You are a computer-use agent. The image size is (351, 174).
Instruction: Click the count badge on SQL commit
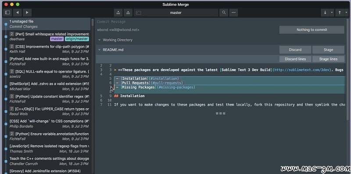(x=12, y=72)
